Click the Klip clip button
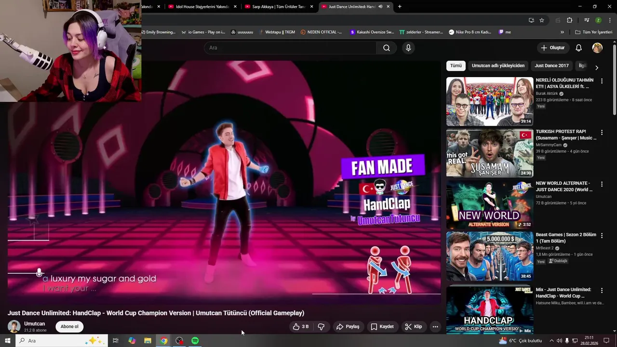The width and height of the screenshot is (617, 347). [x=414, y=327]
